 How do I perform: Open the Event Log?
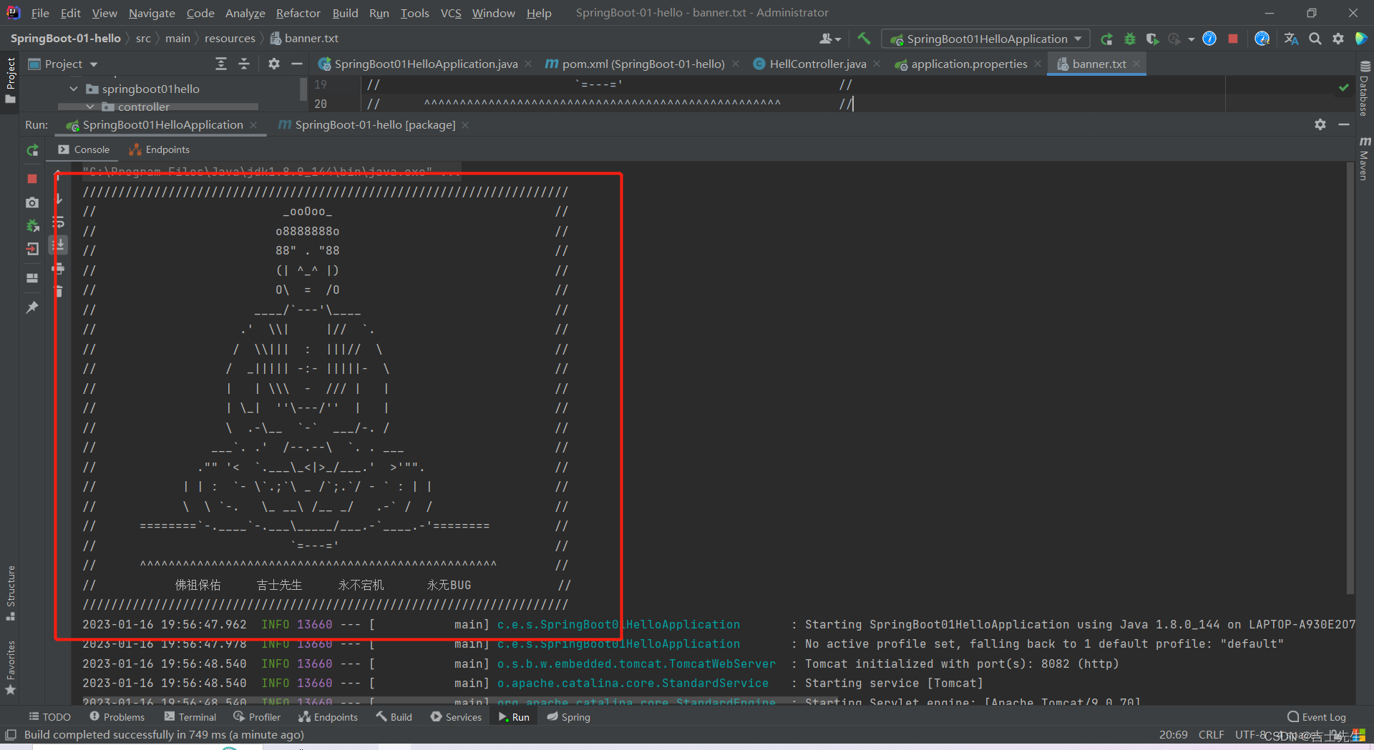(x=1317, y=716)
